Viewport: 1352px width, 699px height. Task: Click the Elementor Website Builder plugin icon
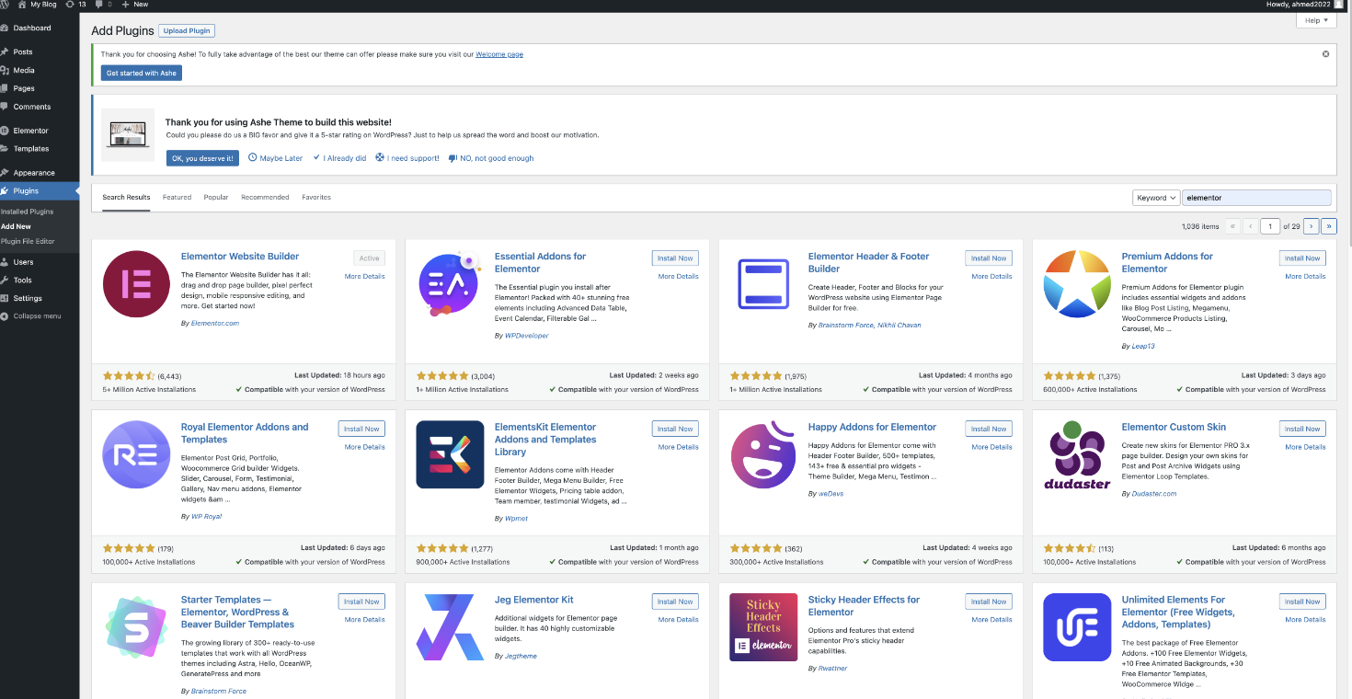[x=136, y=284]
